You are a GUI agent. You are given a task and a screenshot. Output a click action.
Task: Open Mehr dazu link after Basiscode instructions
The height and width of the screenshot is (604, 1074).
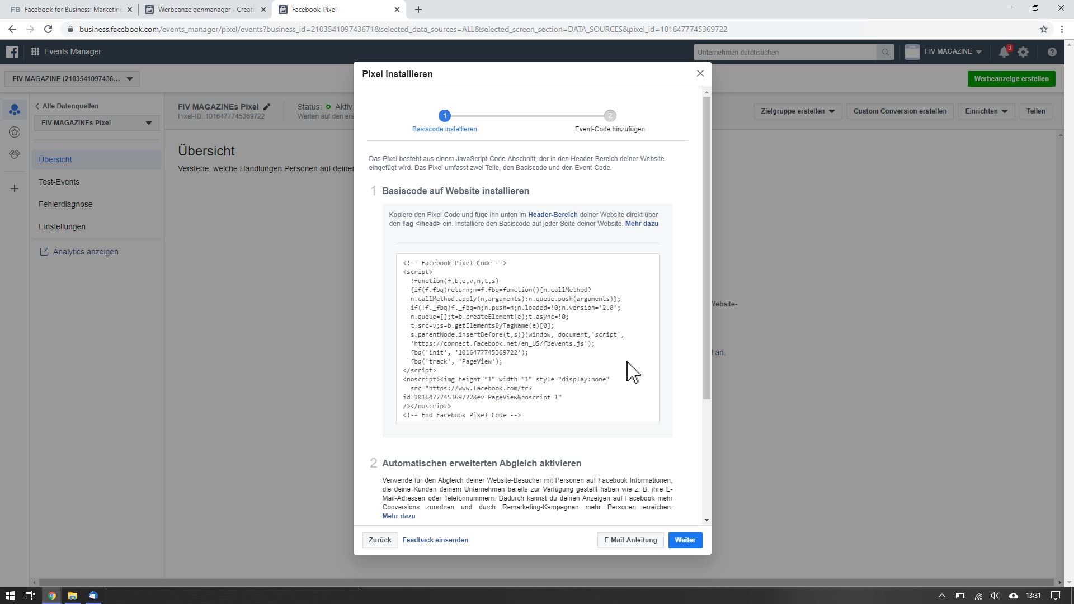click(642, 224)
